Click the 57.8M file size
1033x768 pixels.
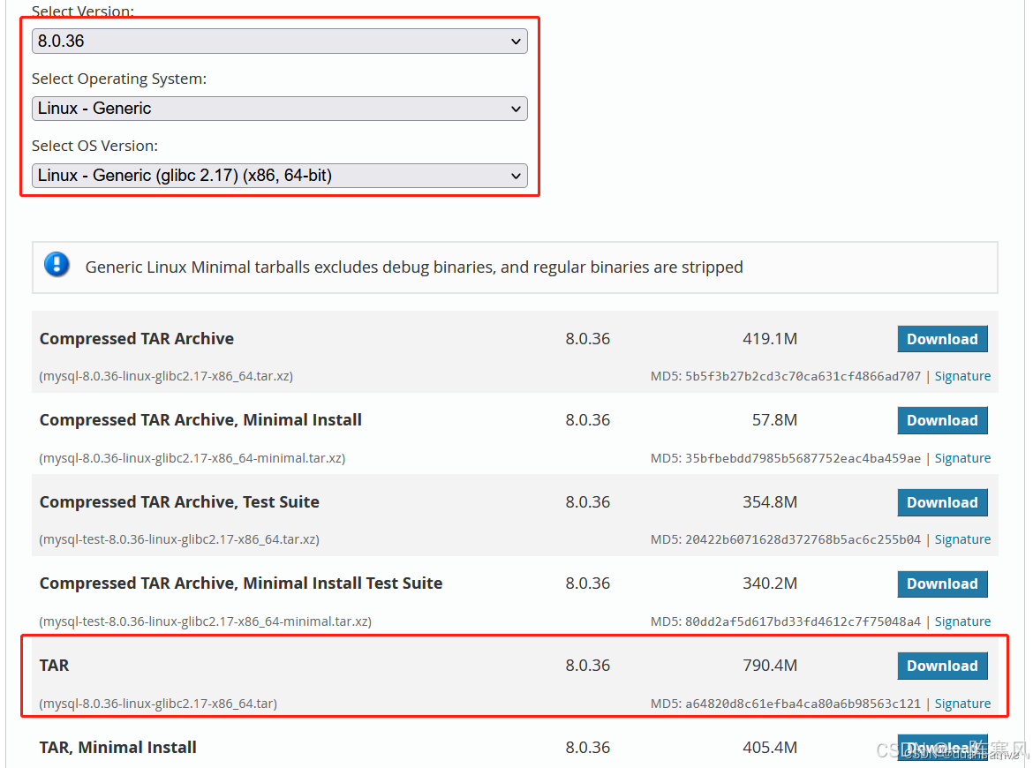[774, 420]
